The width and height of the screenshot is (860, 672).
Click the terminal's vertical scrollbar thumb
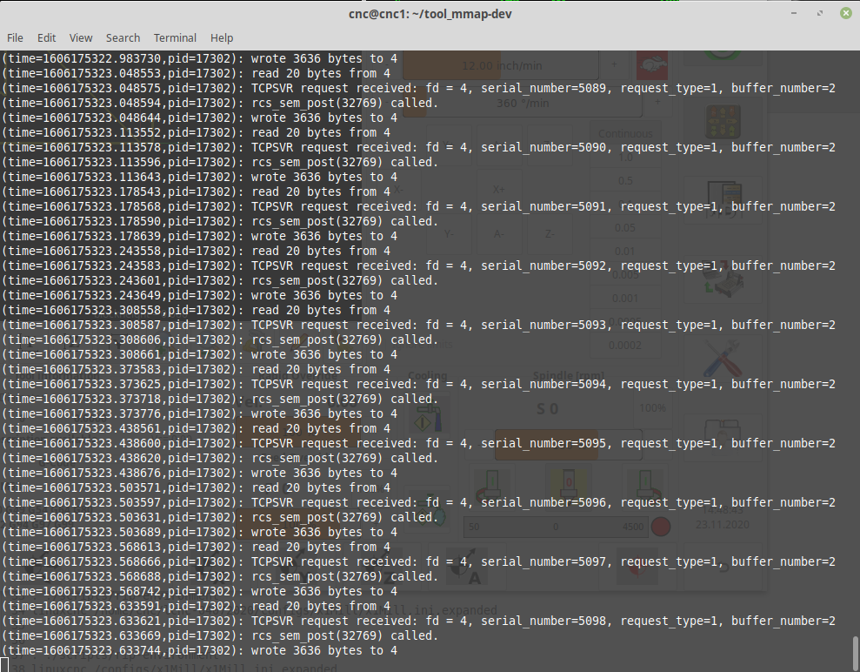click(x=855, y=650)
